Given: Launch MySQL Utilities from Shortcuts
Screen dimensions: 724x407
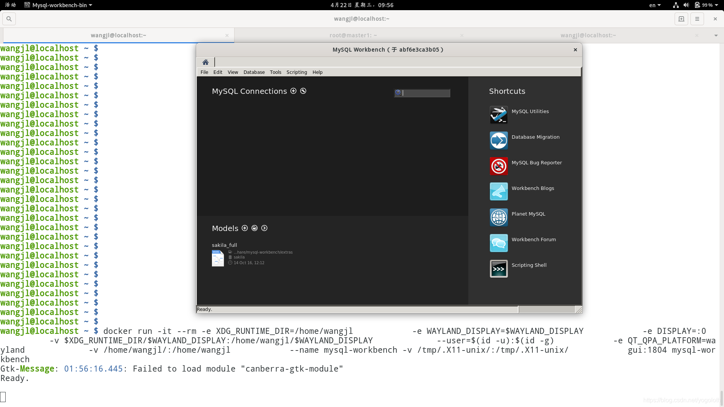Looking at the screenshot, I should tap(499, 114).
